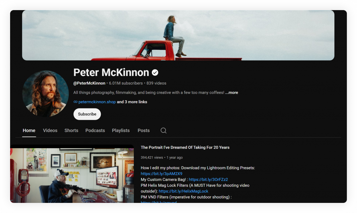Open the bit.ly/3pAM2X9 presets link
The height and width of the screenshot is (213, 357).
(161, 174)
